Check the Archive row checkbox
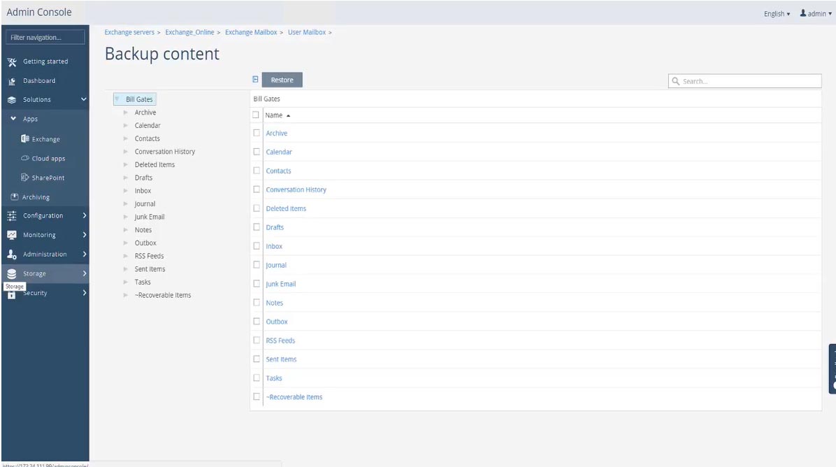The height and width of the screenshot is (467, 836). point(257,133)
